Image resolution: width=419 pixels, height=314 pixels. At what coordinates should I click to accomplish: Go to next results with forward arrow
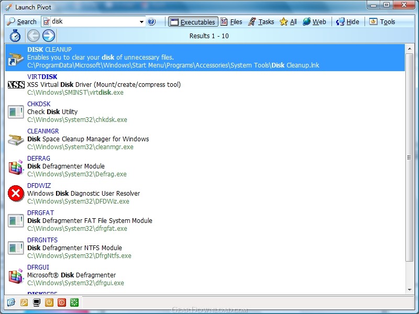coord(49,36)
